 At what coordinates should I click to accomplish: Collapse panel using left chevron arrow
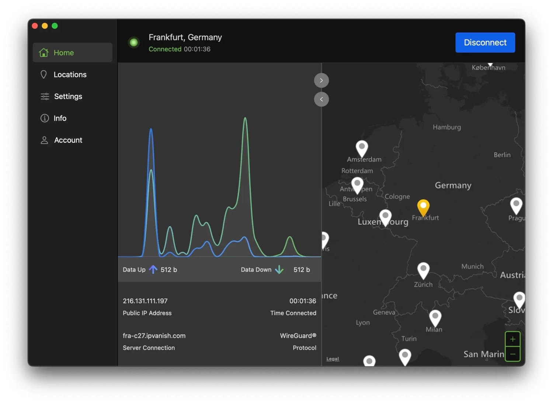321,99
